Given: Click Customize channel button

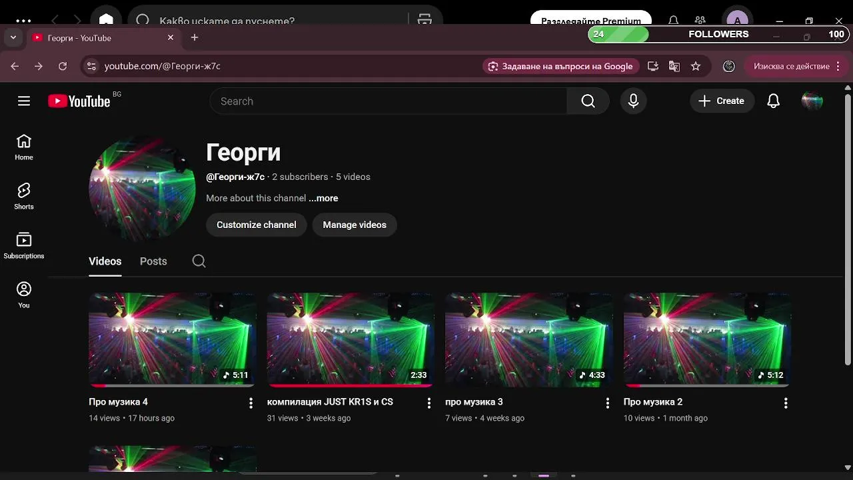Looking at the screenshot, I should pos(256,225).
